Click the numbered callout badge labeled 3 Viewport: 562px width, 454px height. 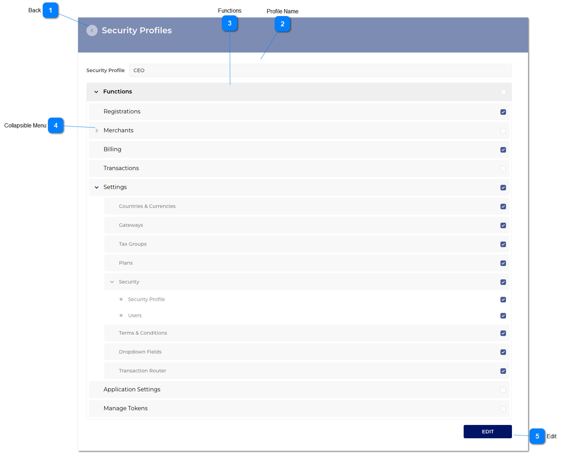pos(230,23)
